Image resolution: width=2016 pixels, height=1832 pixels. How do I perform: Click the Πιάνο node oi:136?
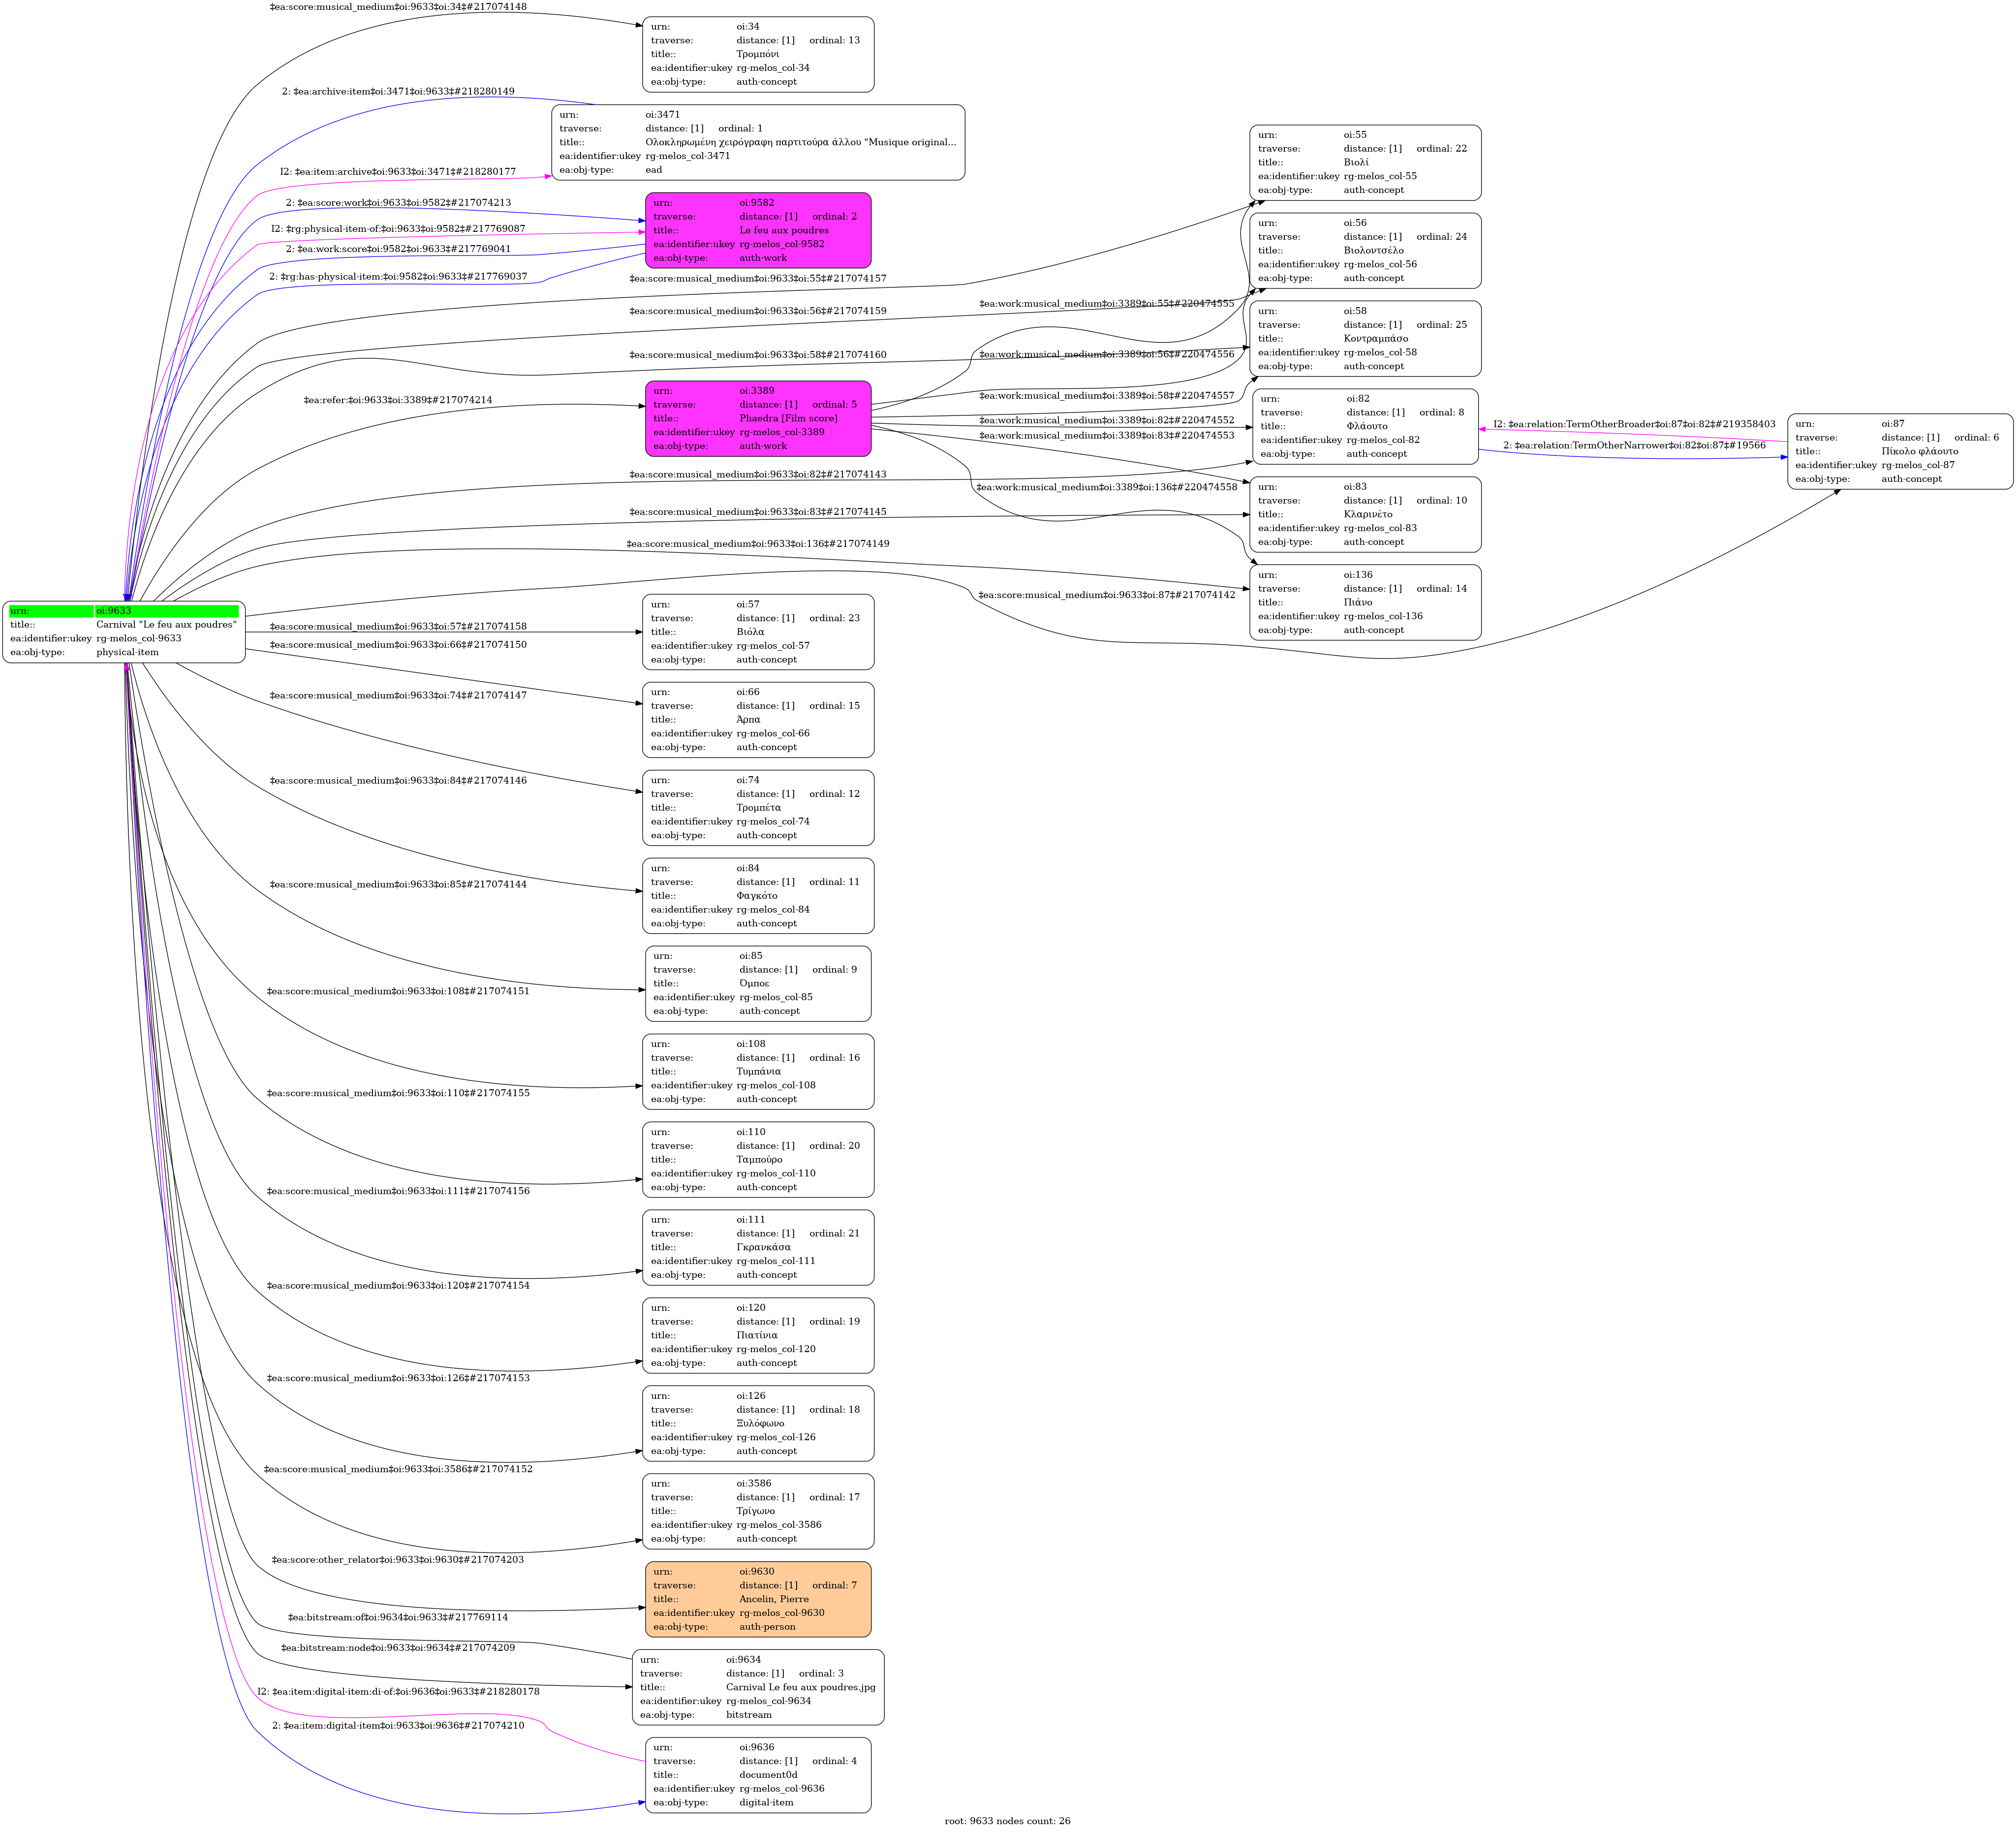click(x=1365, y=602)
